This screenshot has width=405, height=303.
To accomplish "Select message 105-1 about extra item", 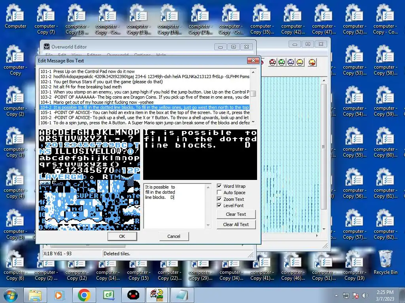I will (145, 112).
